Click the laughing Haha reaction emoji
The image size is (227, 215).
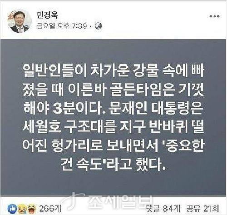click(31, 209)
